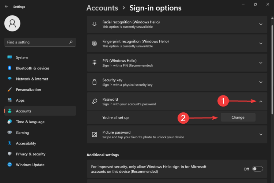This screenshot has width=274, height=183.
Task: Click the Security key USB icon
Action: point(95,82)
